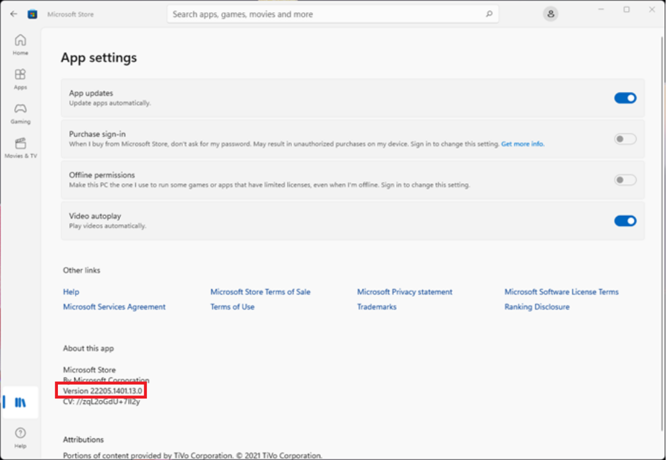The image size is (666, 460).
Task: Open the Get more info link
Action: 522,144
